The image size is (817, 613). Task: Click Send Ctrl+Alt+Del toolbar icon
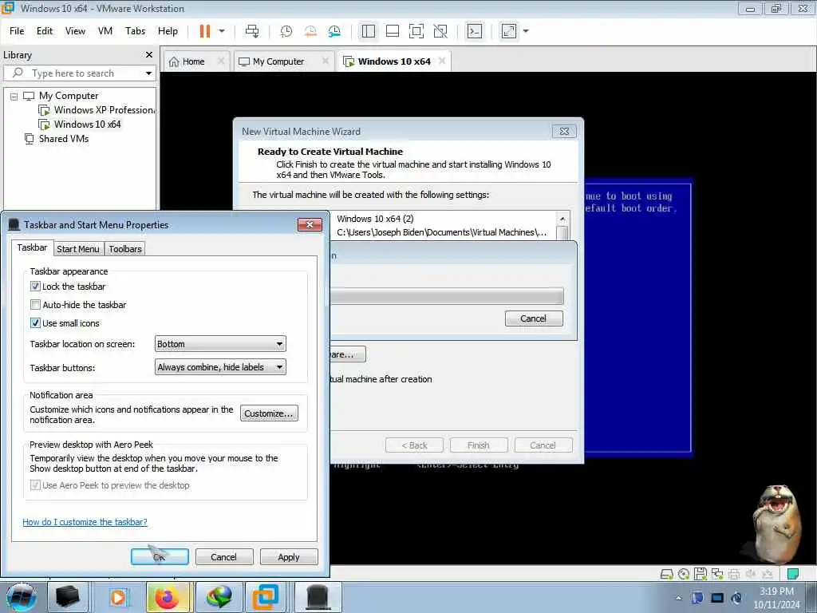click(252, 31)
